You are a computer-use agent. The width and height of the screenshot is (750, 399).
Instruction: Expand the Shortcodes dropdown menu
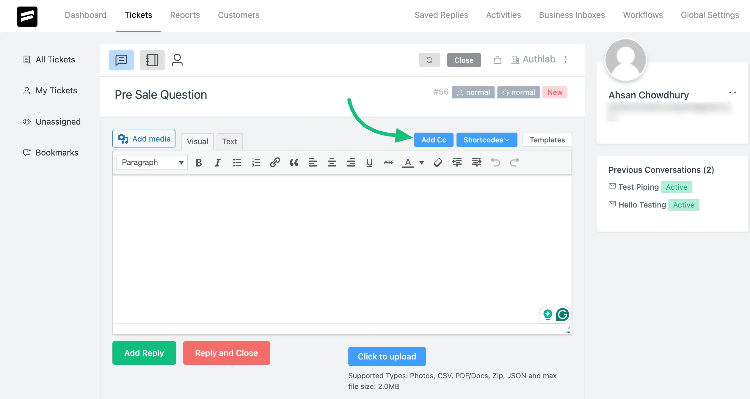click(487, 139)
